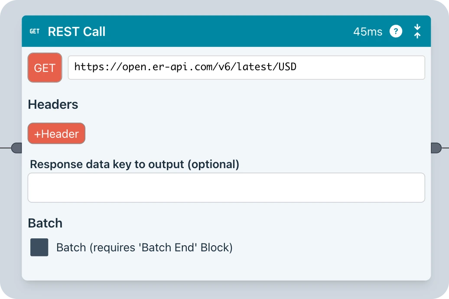The image size is (449, 299).
Task: Add a new header with +Header
Action: pos(56,133)
